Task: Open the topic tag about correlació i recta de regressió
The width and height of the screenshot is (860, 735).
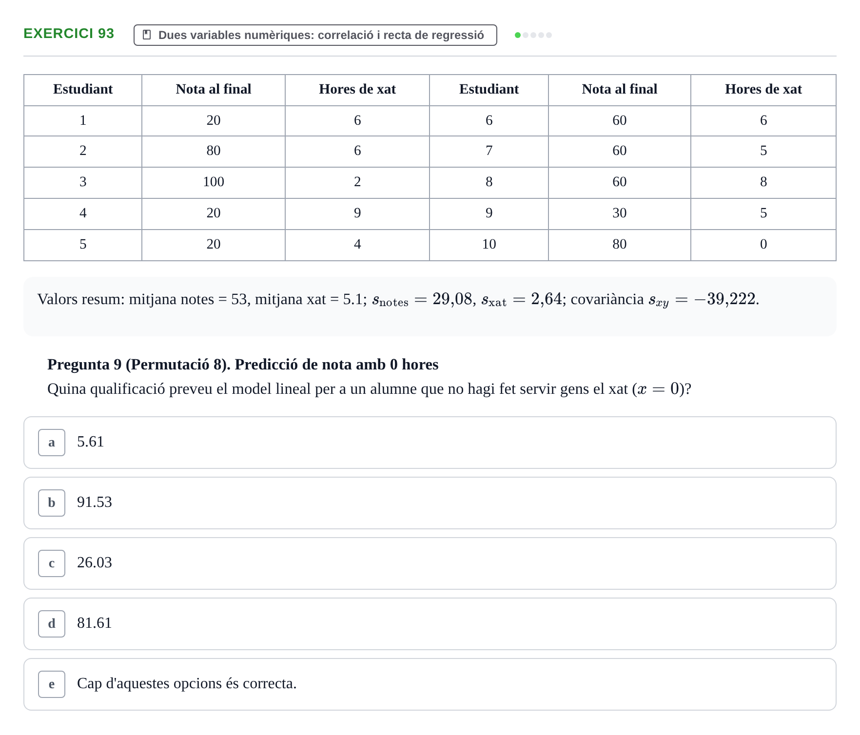Action: (x=315, y=35)
